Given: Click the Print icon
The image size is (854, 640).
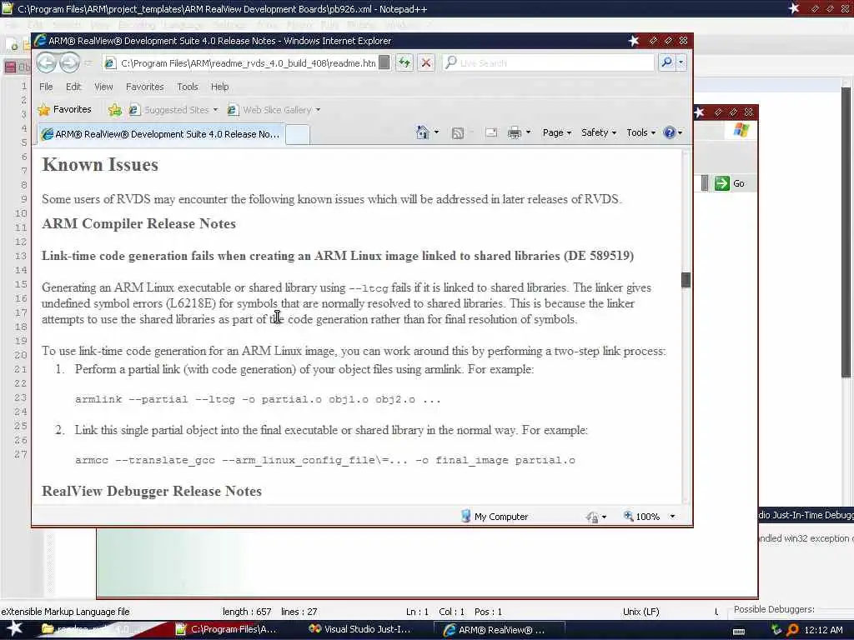Looking at the screenshot, I should pyautogui.click(x=514, y=132).
